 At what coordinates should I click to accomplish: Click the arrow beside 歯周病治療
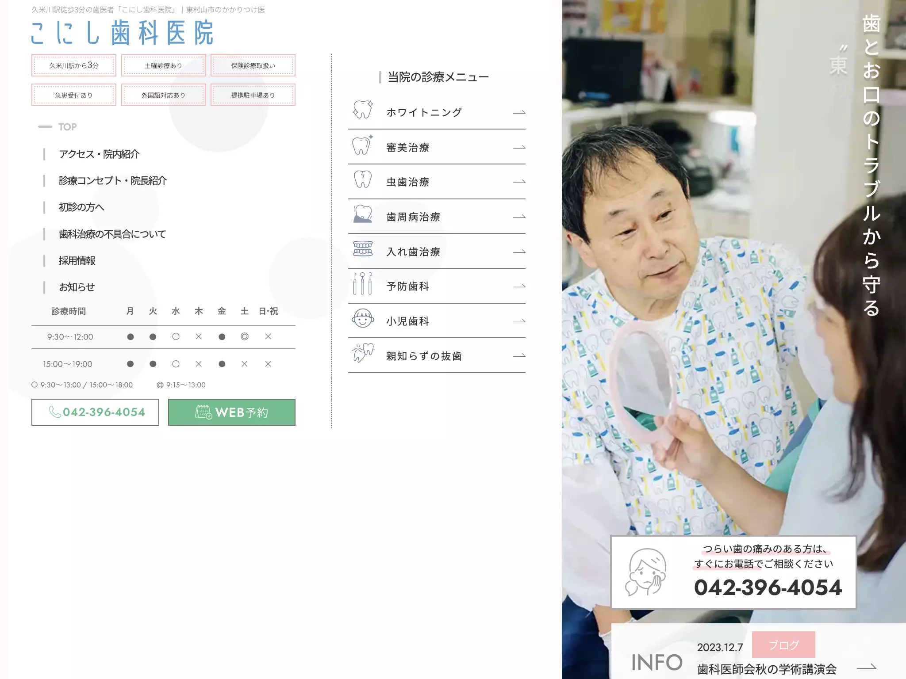pyautogui.click(x=519, y=217)
